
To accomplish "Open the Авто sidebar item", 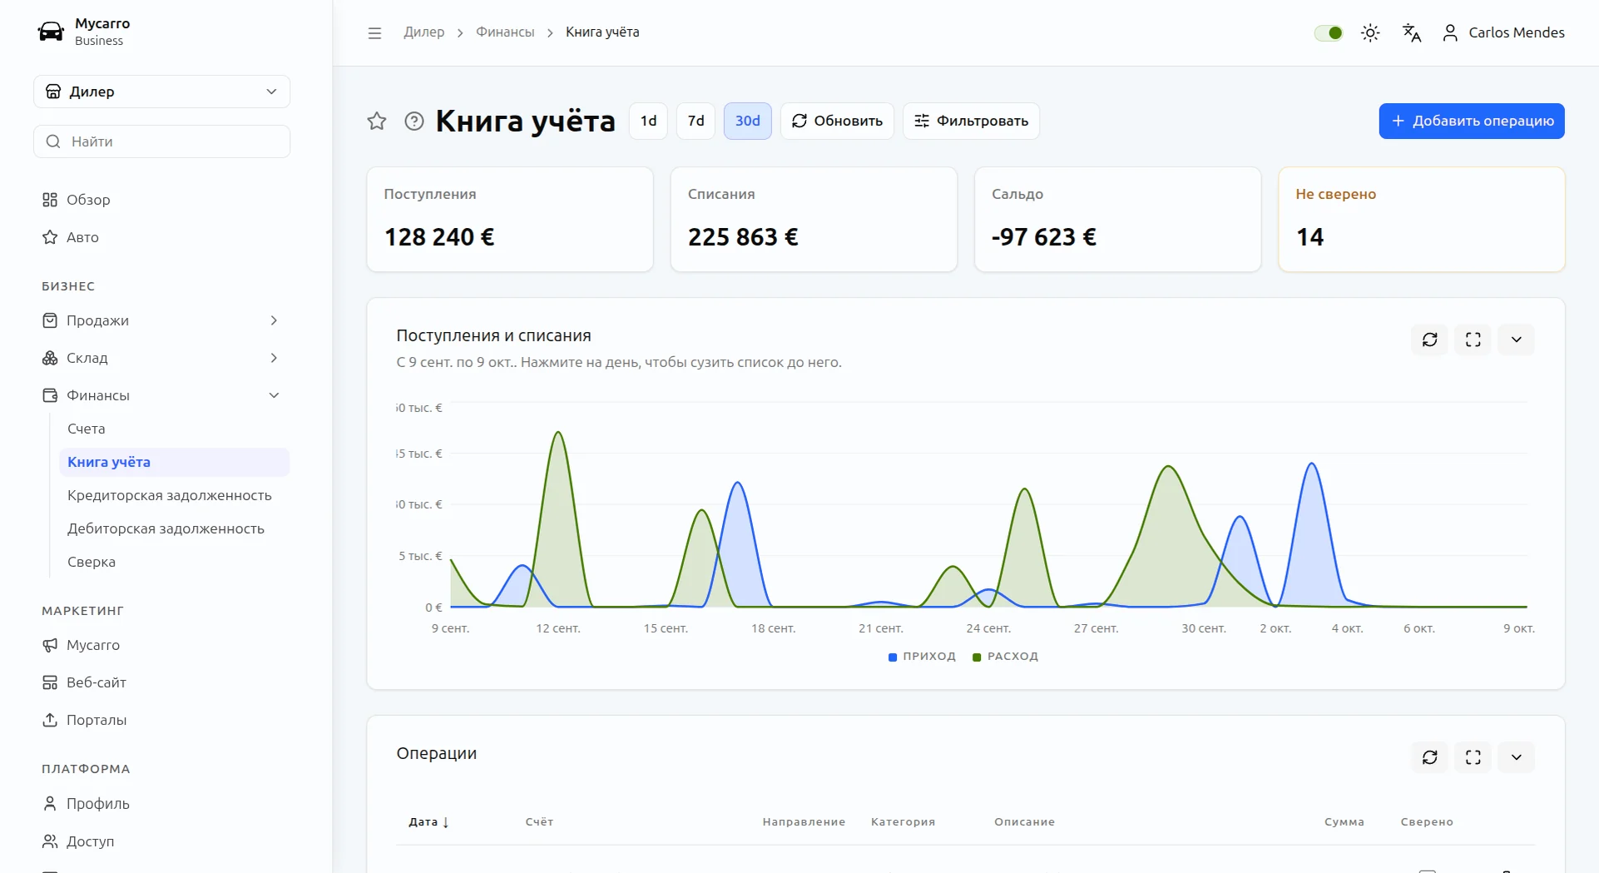I will (x=162, y=237).
